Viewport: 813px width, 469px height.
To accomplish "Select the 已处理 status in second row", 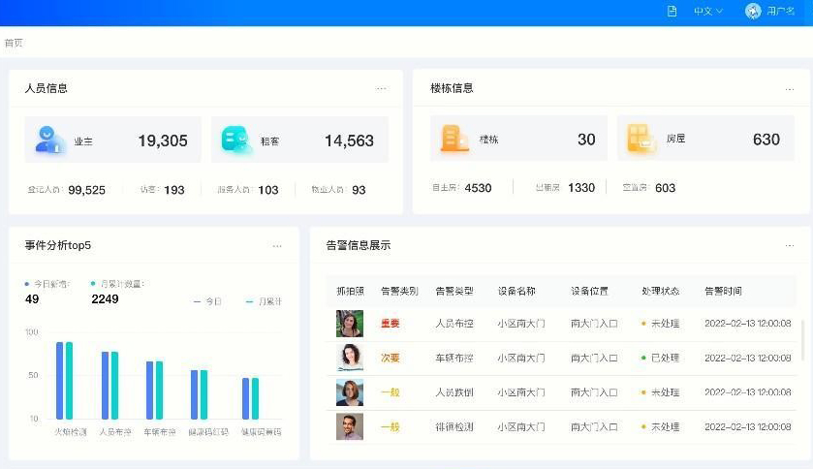I will pos(660,359).
